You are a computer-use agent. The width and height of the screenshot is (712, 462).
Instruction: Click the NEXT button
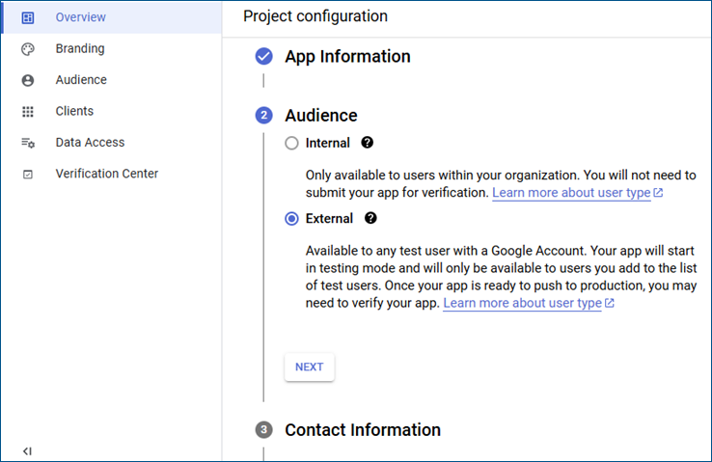coord(310,367)
